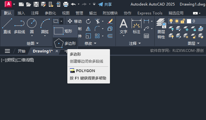This screenshot has height=120, width=206.
Task: Open the AutoCAD application menu button
Action: [8, 4]
